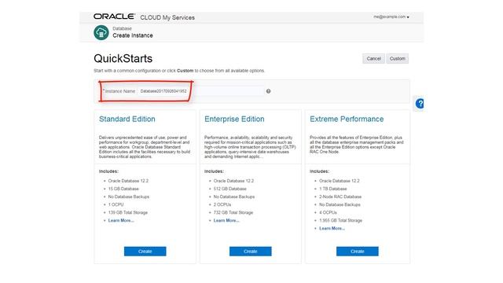The width and height of the screenshot is (503, 283).
Task: Open Learn More under Extreme Performance
Action: coord(332,229)
